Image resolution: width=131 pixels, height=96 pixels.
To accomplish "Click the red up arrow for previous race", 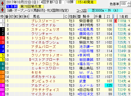I will click(x=3, y=3).
